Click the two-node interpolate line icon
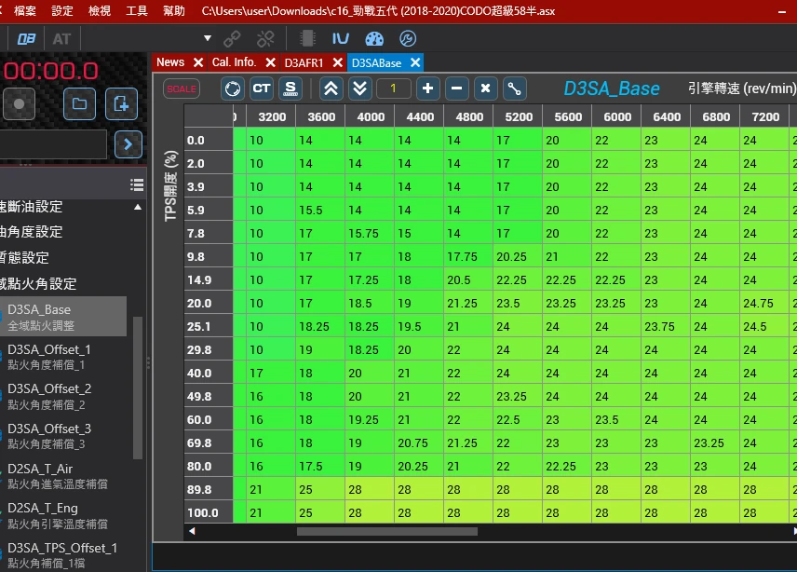Viewport: 797px width, 572px height. point(514,89)
